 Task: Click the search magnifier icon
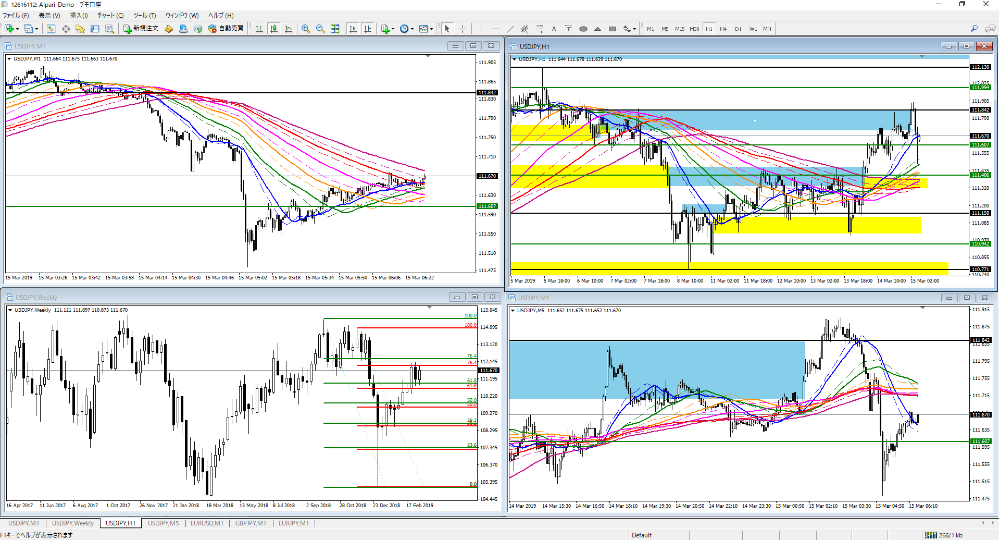click(974, 29)
